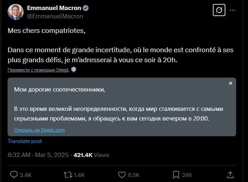
Task: View the 421.4K Views analytics
Action: tap(91, 155)
